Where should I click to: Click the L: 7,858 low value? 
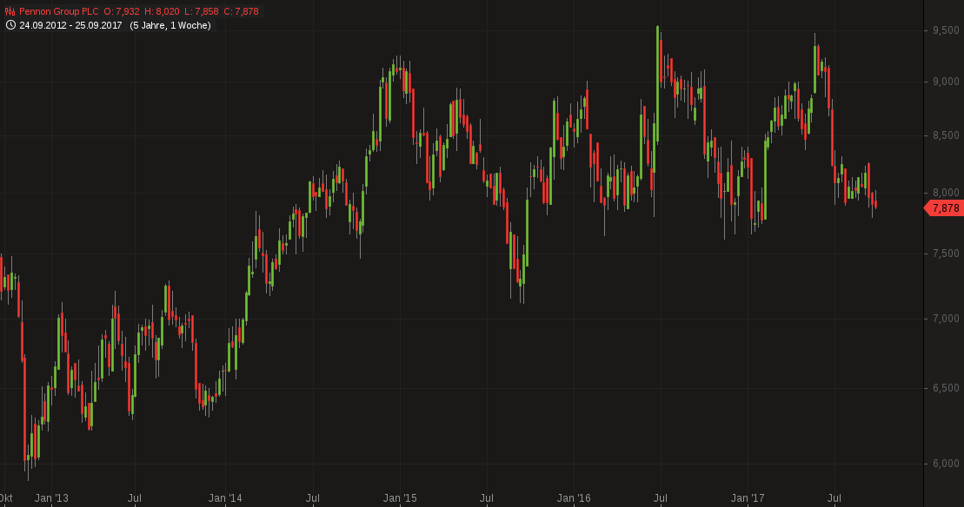coord(199,10)
